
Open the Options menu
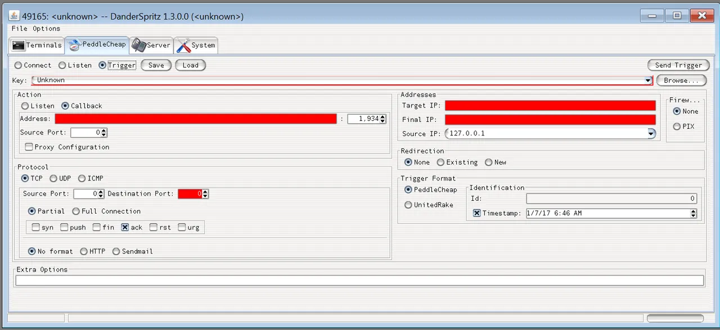coord(46,28)
